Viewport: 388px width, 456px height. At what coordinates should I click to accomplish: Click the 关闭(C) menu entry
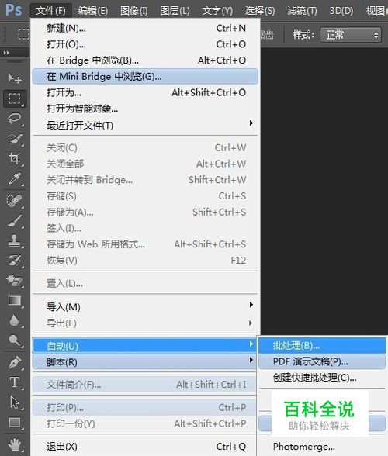(x=145, y=147)
